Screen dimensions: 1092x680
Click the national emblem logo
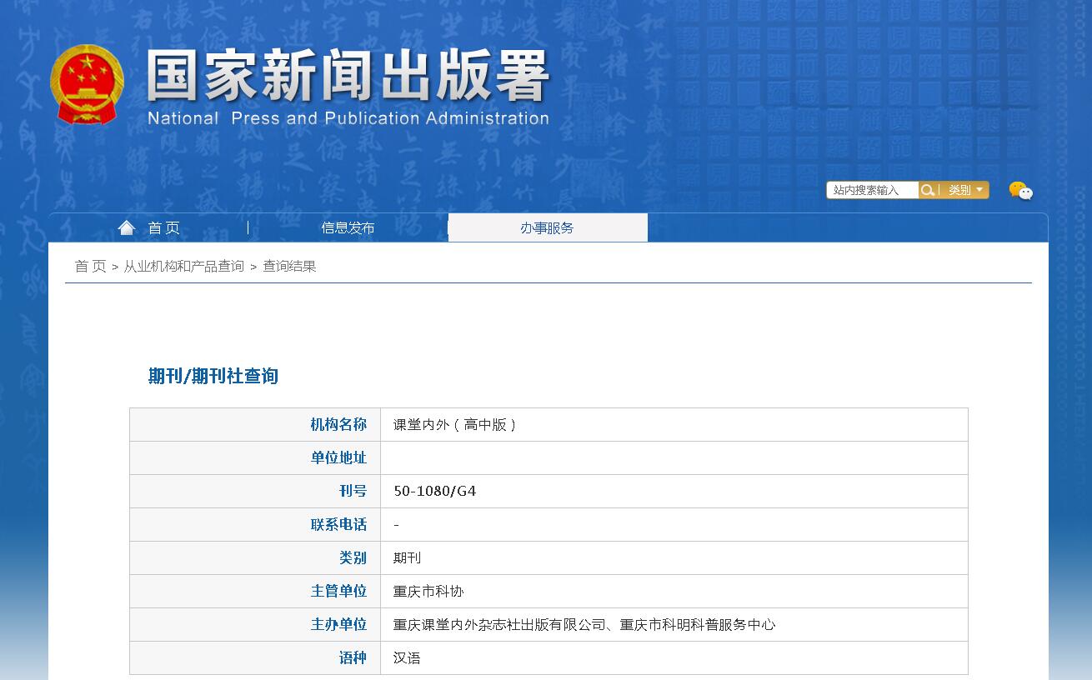tap(87, 85)
